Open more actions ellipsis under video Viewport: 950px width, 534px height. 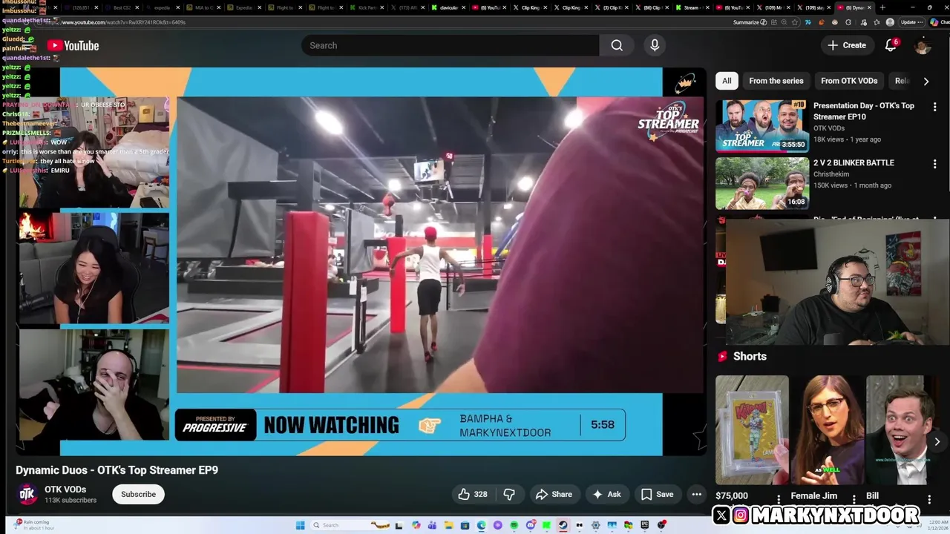696,494
